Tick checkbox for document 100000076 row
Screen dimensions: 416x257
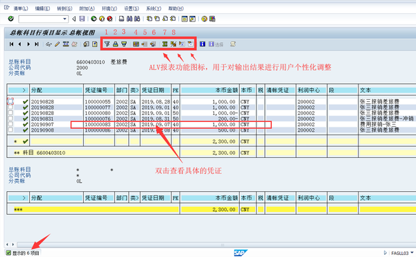(10, 118)
